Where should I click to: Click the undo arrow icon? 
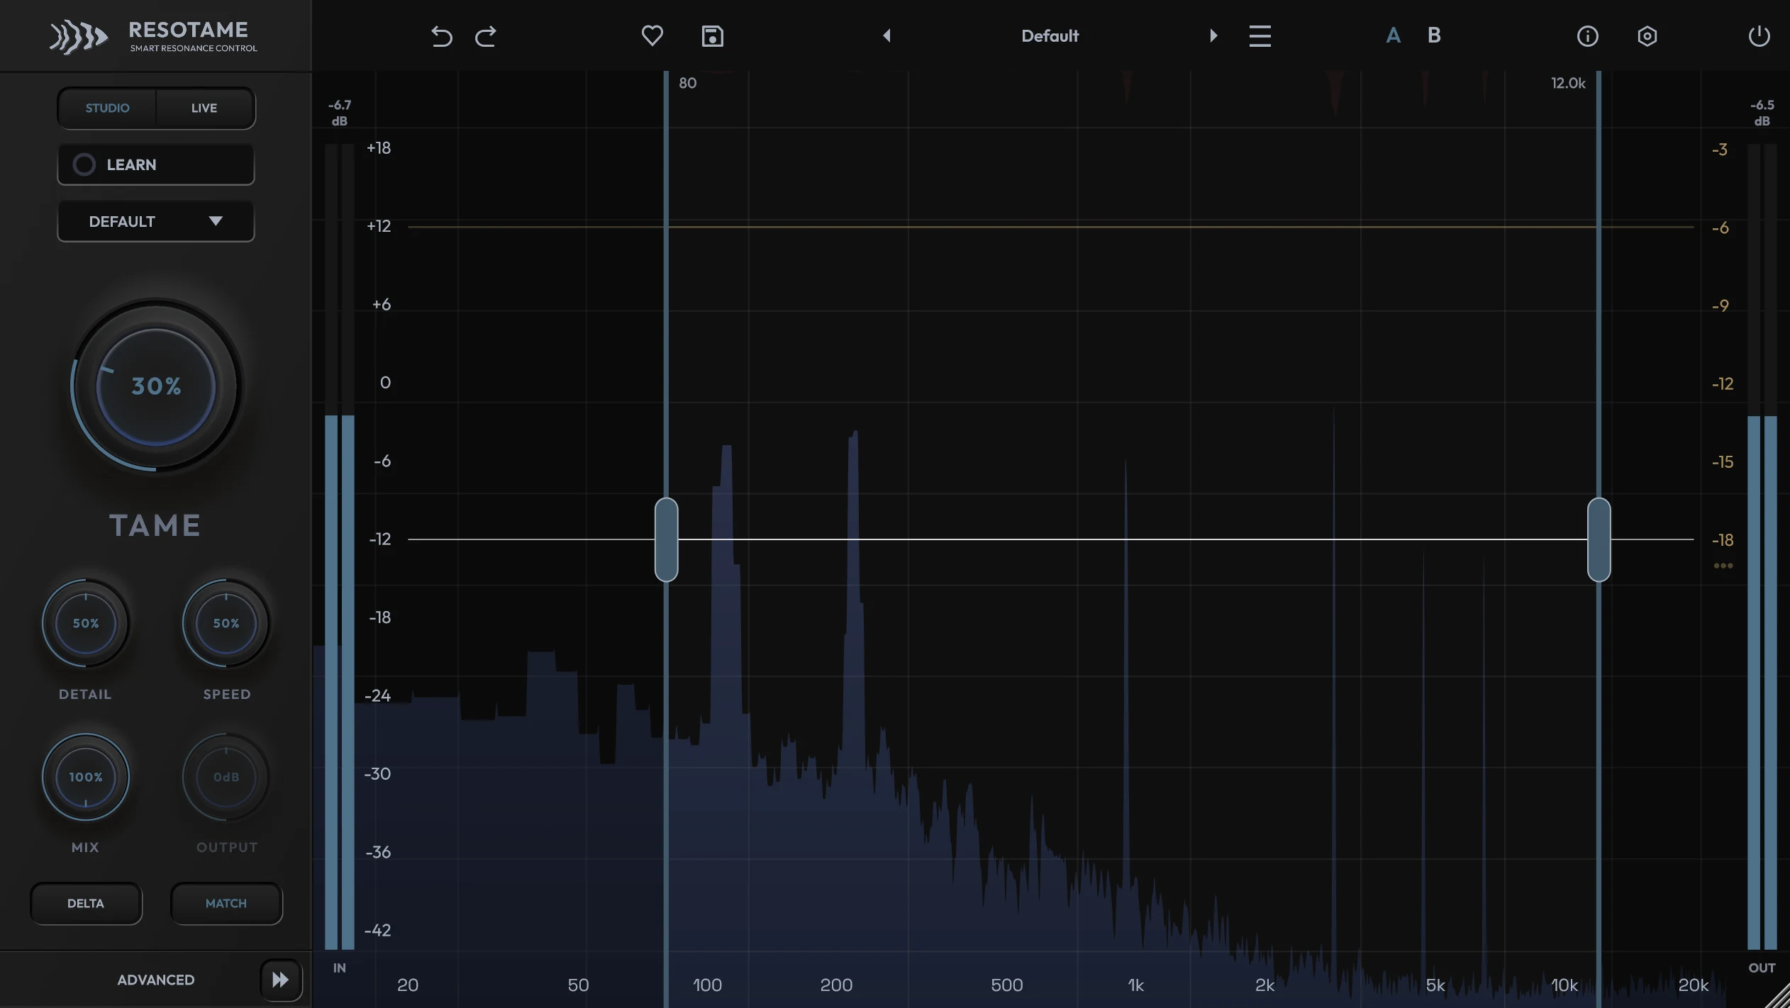(x=441, y=35)
